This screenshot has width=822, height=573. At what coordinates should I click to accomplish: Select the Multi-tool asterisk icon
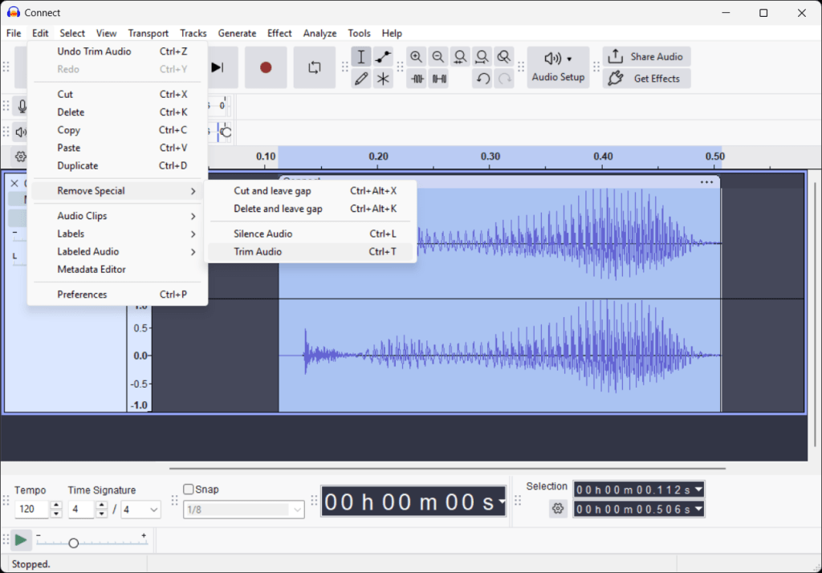click(x=384, y=79)
